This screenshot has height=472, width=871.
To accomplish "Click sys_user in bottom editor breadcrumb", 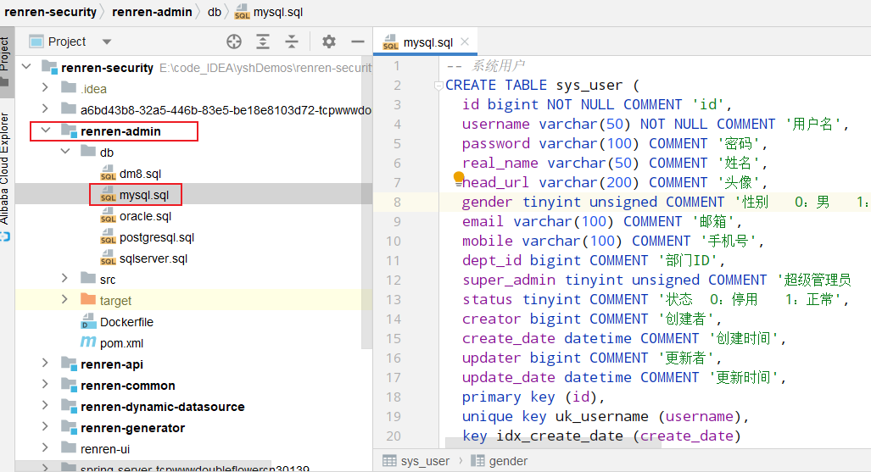I will 425,461.
